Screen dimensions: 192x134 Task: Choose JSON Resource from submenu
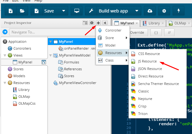pyautogui.click(x=158, y=69)
